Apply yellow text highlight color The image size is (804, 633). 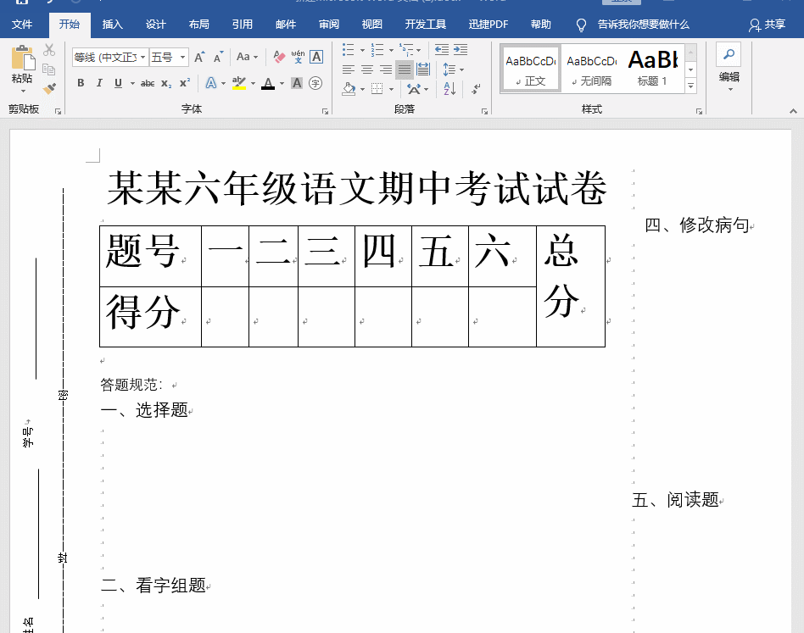(x=237, y=83)
